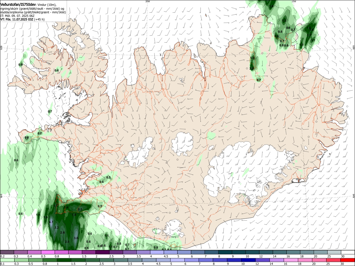Click the top-row swatch between 16 and 18
The width and height of the screenshot is (355, 266).
click(293, 252)
